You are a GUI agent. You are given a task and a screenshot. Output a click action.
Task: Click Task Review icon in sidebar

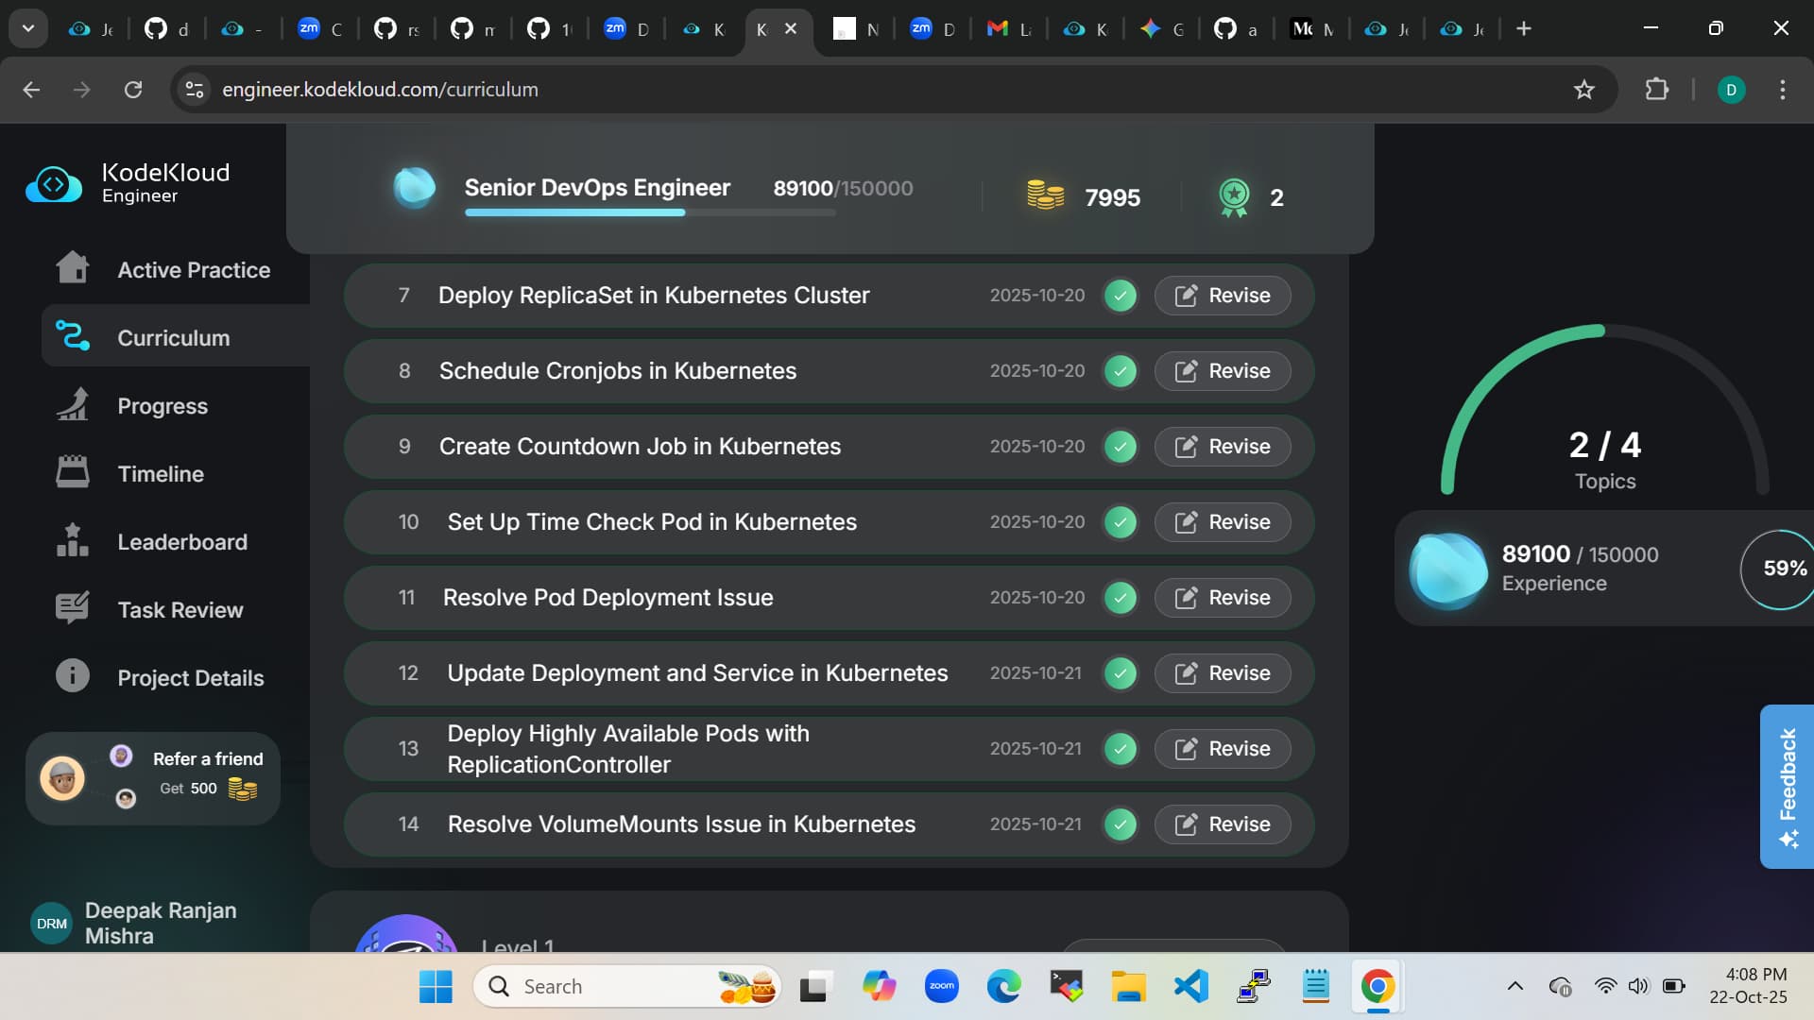coord(73,608)
